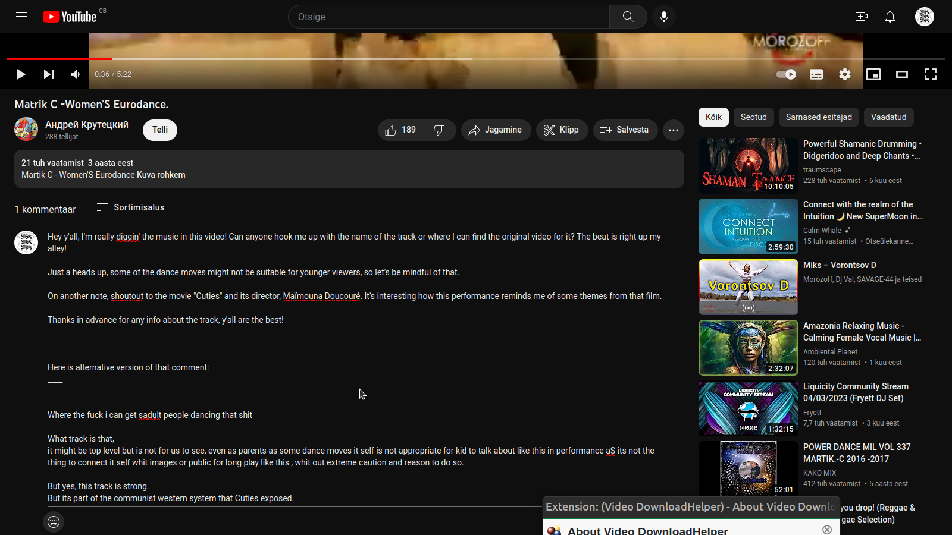Mute the video volume
952x535 pixels.
[76, 74]
